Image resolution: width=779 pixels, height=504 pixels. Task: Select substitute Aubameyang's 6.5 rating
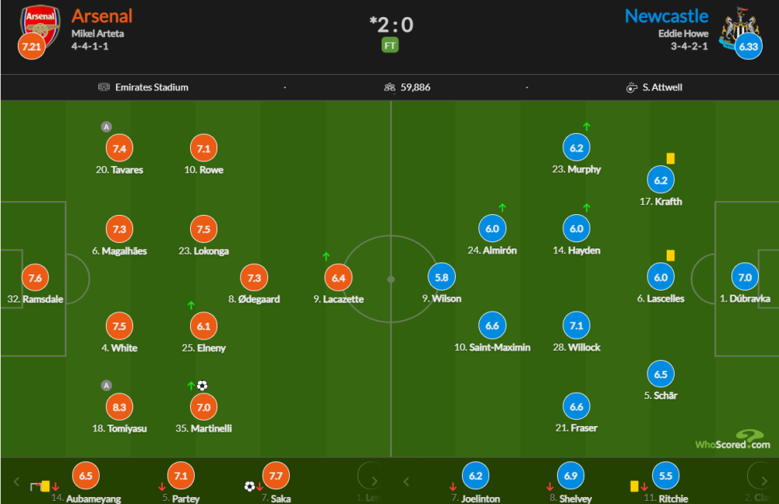86,476
